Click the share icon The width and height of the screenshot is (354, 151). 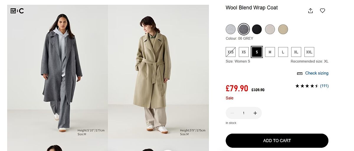coord(310,11)
